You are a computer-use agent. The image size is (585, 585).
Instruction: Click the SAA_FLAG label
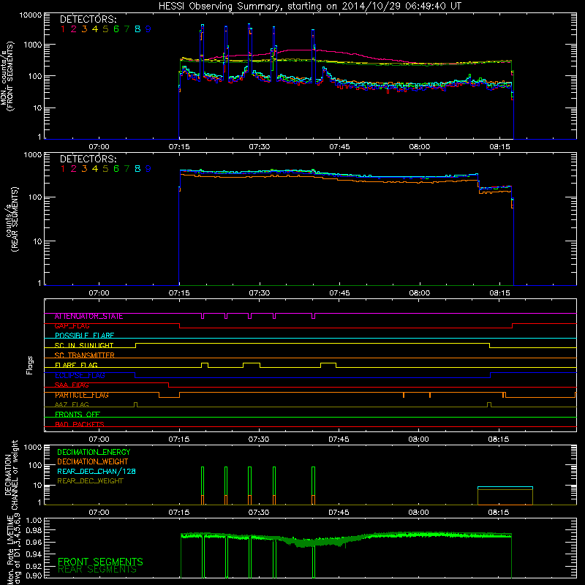tap(72, 385)
